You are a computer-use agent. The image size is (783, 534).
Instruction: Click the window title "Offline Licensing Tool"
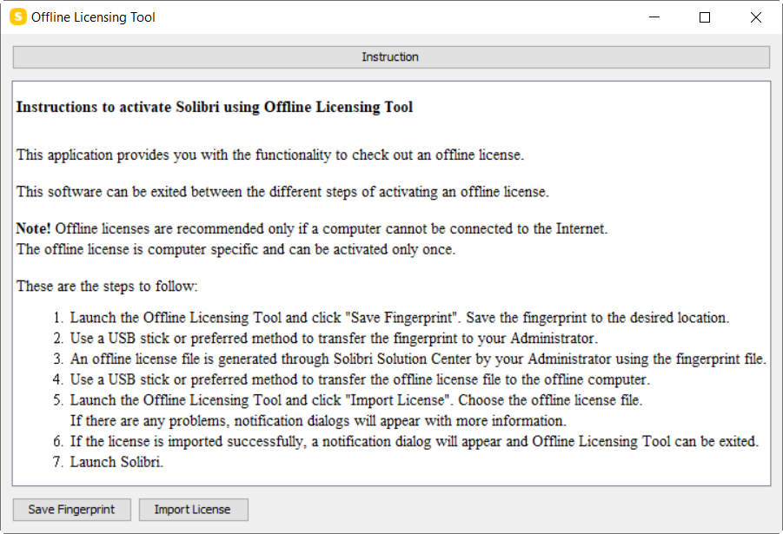pyautogui.click(x=93, y=17)
